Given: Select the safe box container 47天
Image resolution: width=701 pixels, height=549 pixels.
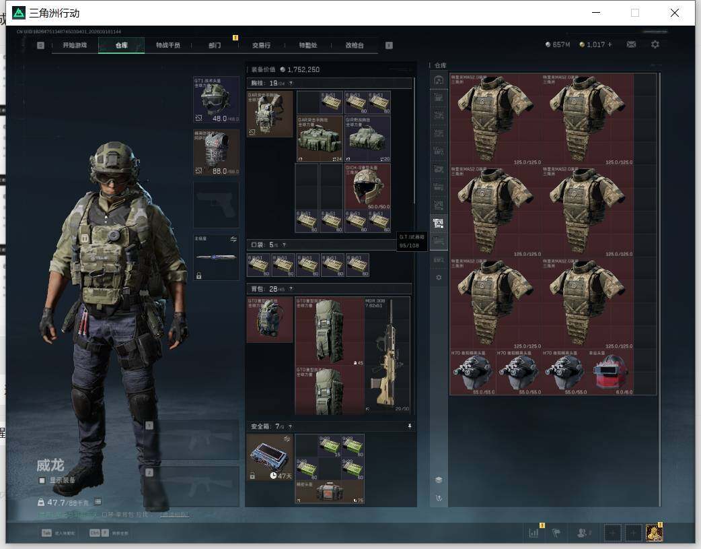Looking at the screenshot, I should (270, 457).
